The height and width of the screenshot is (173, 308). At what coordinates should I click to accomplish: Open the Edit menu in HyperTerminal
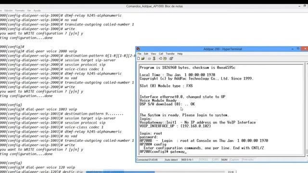146,54
